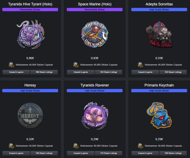This screenshot has width=190, height=158.
Task: Click capsule icon under Heresy sticker
Action: pos(11,146)
